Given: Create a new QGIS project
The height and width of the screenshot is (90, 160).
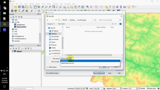Looking at the screenshot, I should [12, 7].
